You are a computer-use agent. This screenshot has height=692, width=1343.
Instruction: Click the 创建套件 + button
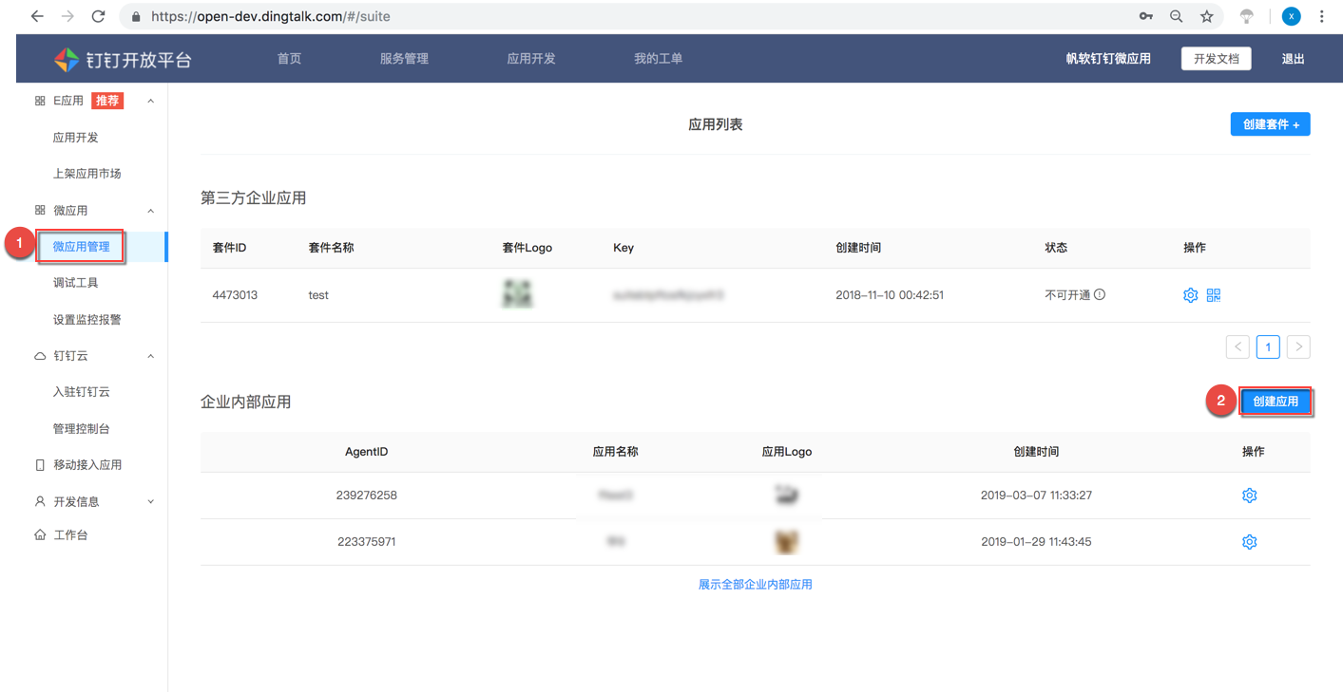[1271, 124]
